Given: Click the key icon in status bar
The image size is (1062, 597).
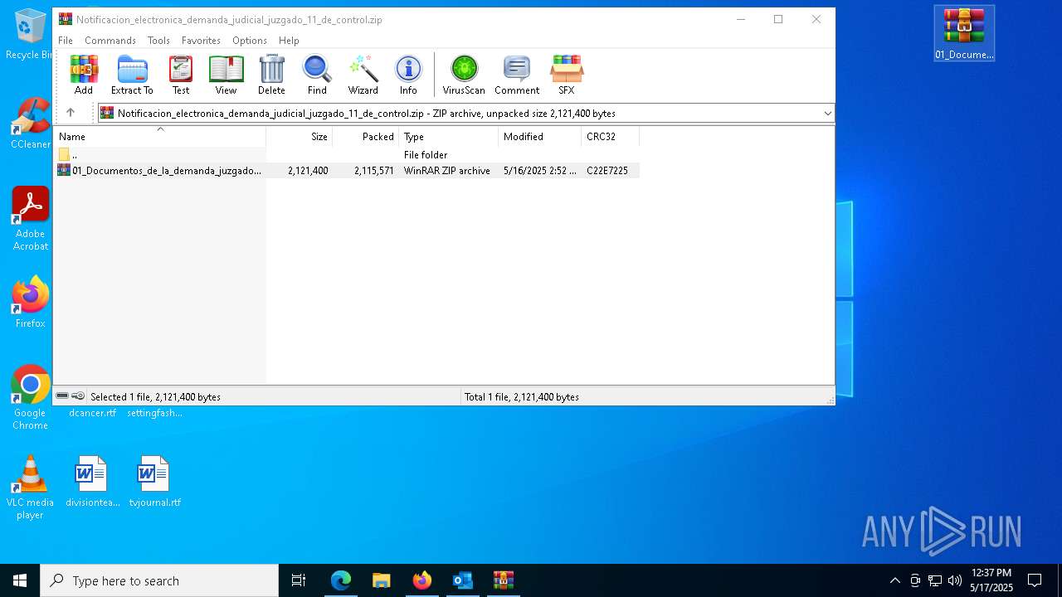Looking at the screenshot, I should tap(78, 396).
